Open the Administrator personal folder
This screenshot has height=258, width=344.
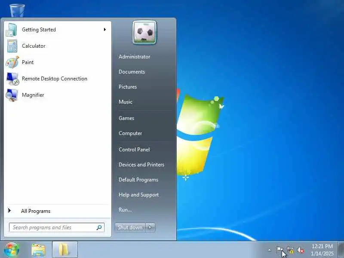click(x=134, y=57)
